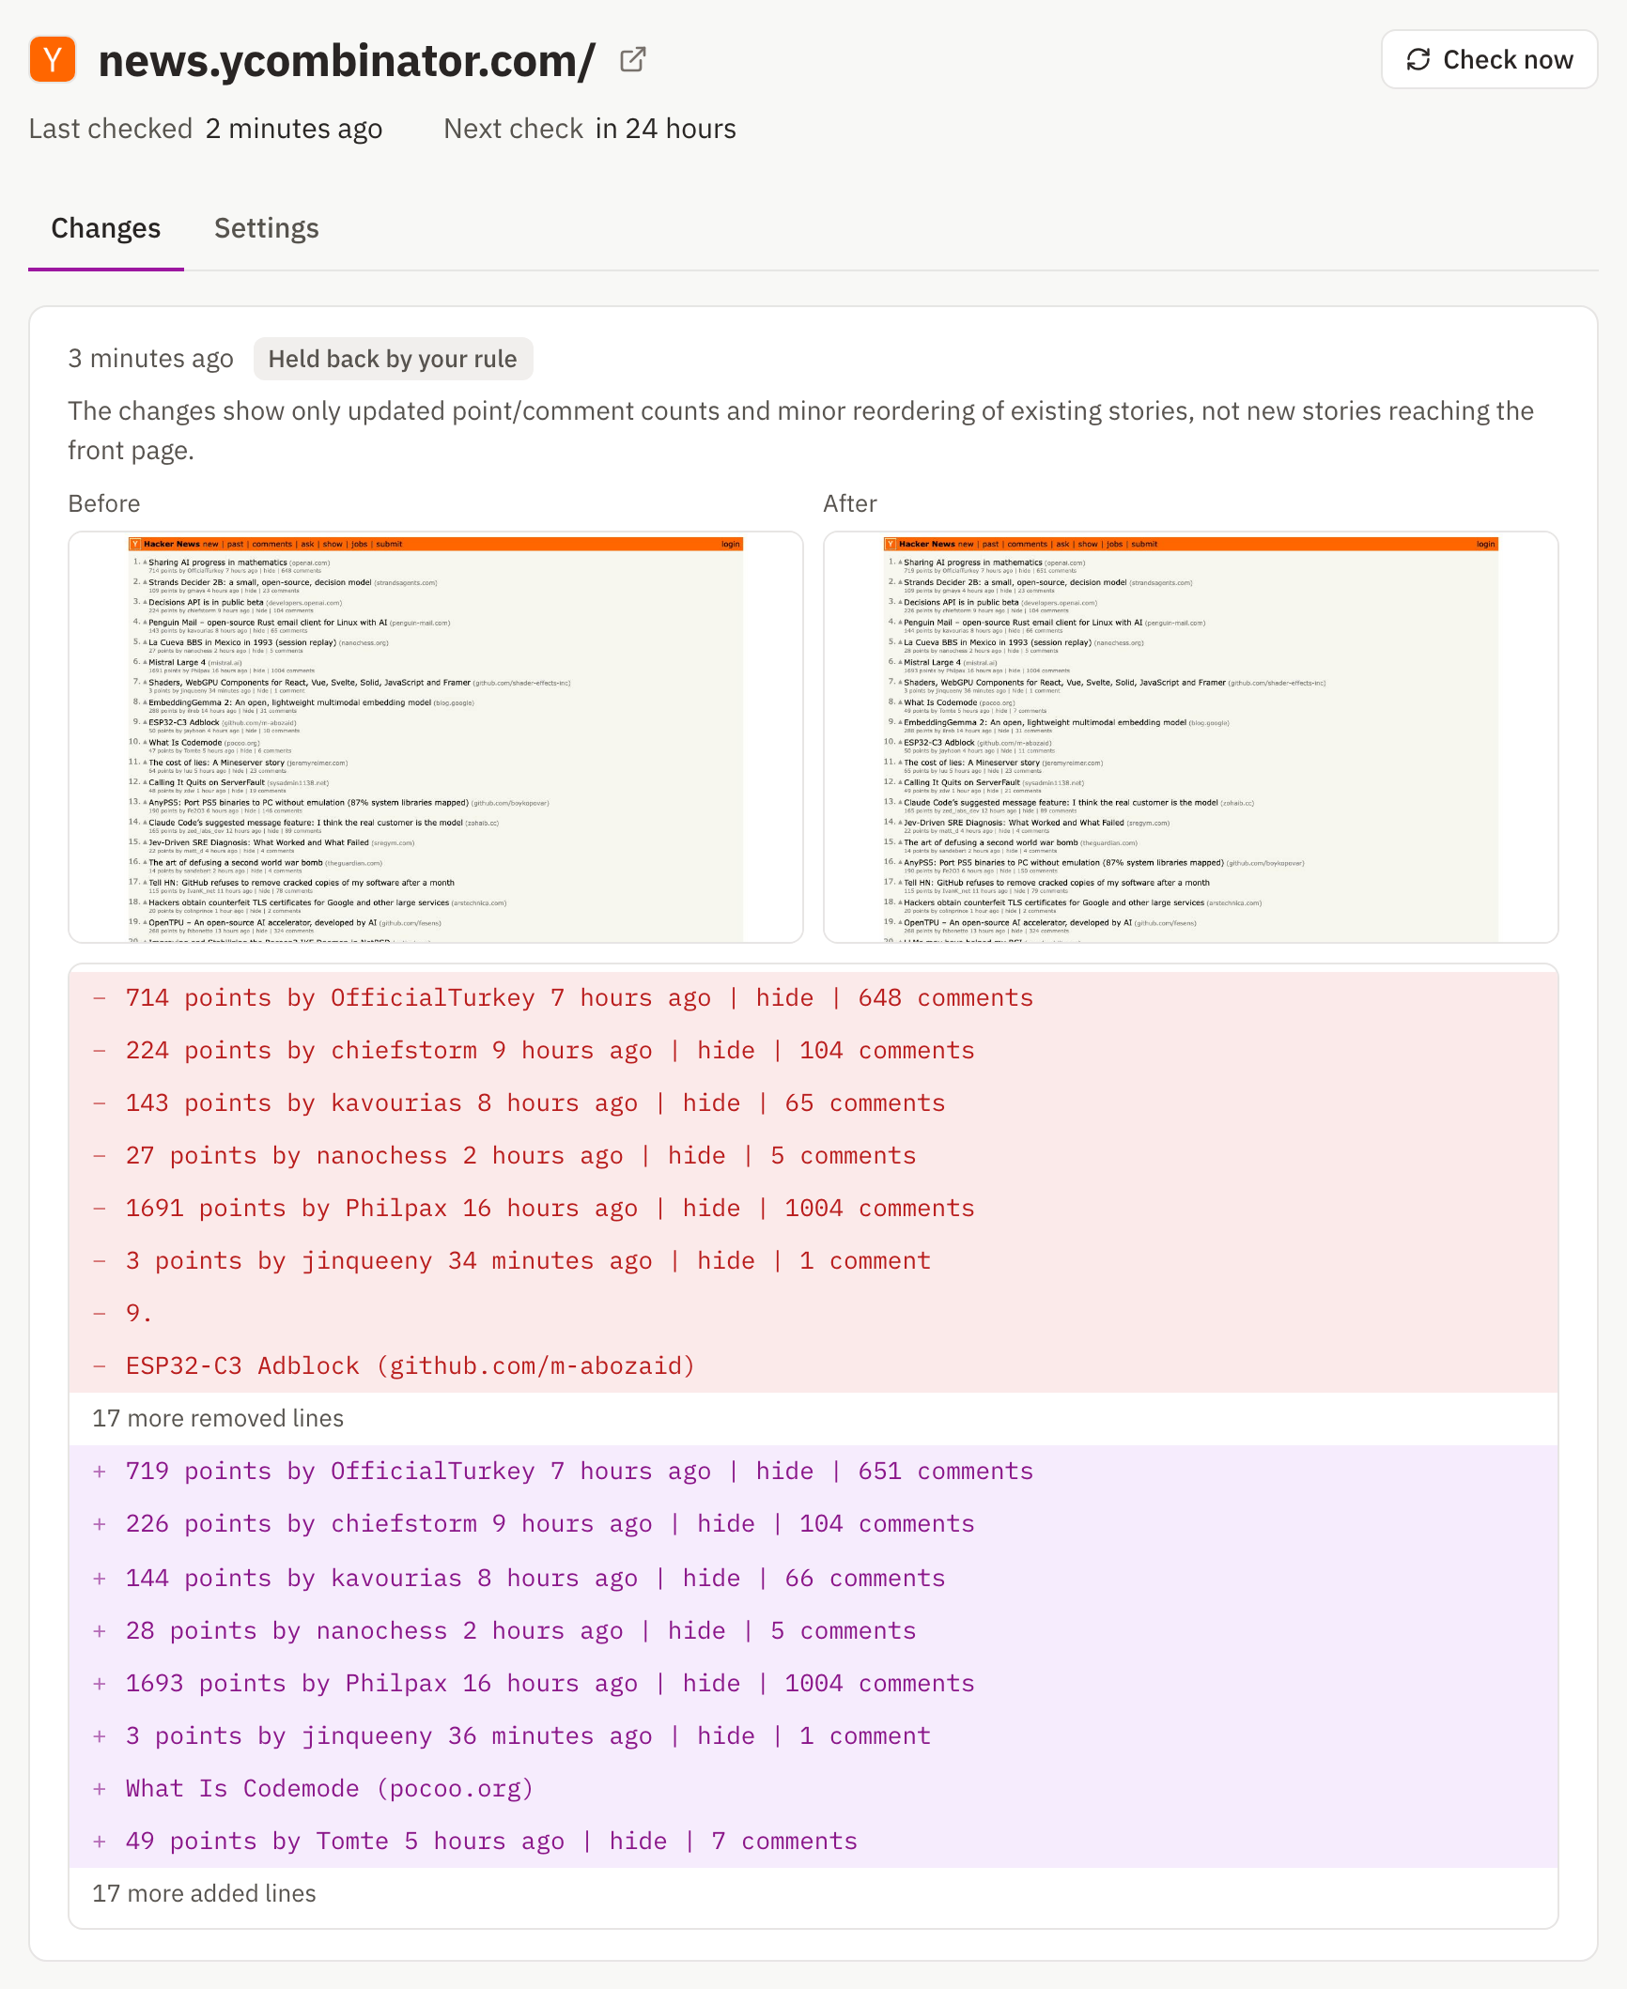Open the external link icon beside the URL

633,59
